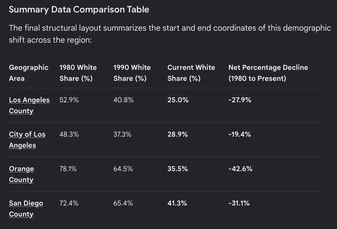Click the 1990 White Share column header
Image resolution: width=337 pixels, height=229 pixels.
tap(132, 73)
